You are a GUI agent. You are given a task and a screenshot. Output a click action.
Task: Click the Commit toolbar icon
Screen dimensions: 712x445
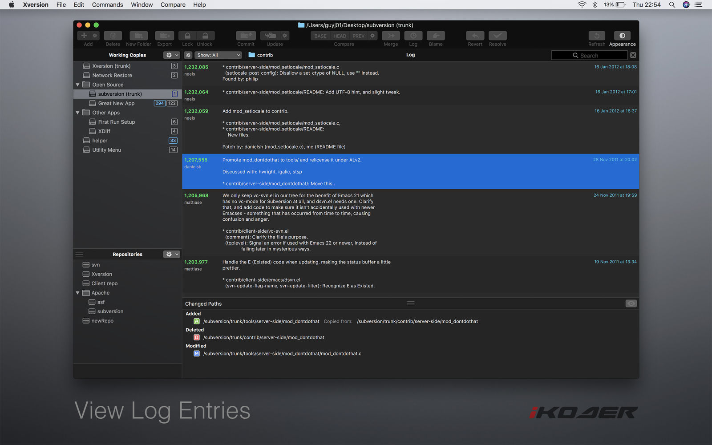click(x=246, y=36)
